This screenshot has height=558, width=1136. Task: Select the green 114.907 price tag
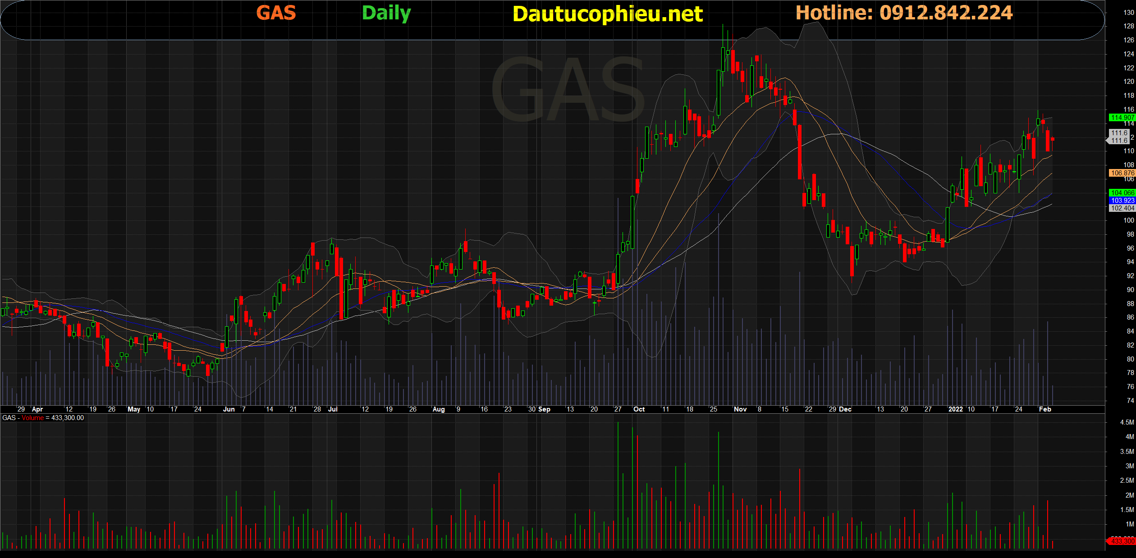click(1122, 118)
